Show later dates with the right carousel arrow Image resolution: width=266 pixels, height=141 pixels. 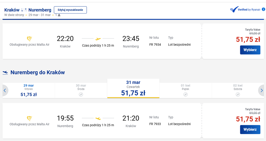(x=261, y=90)
